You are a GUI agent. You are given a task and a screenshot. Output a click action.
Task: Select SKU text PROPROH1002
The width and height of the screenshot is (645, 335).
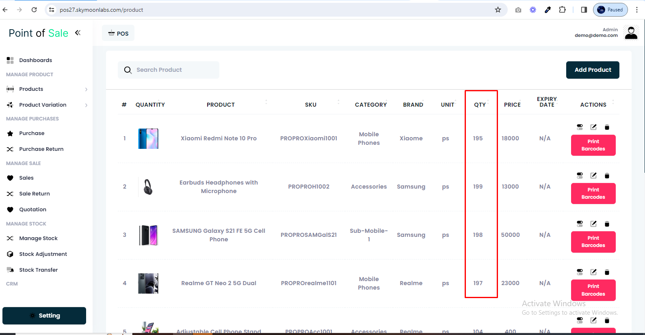309,187
